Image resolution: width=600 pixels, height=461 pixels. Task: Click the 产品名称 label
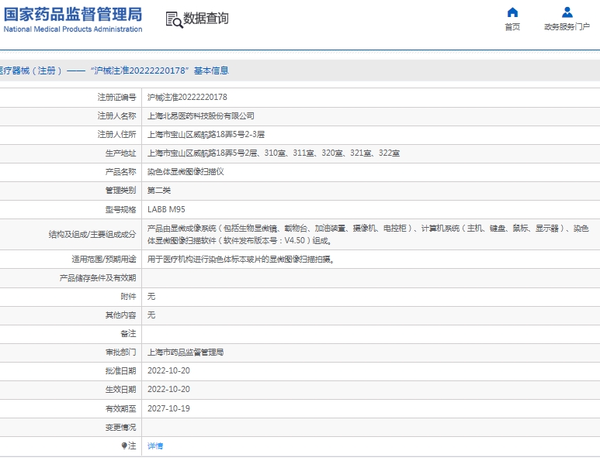[120, 172]
